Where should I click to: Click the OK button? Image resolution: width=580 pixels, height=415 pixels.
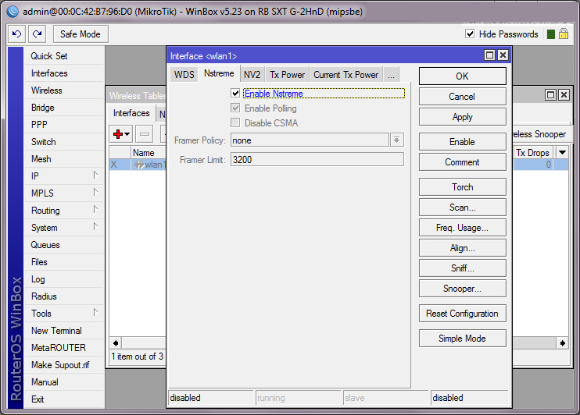point(463,76)
